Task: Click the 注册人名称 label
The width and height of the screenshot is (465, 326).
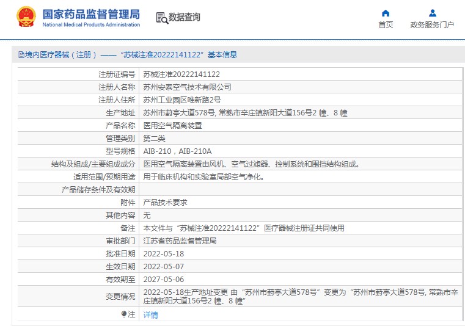Action: 117,87
